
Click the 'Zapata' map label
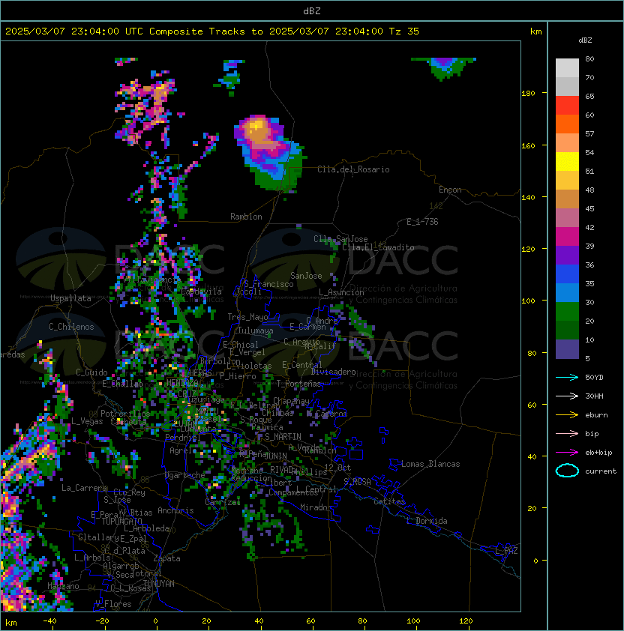point(166,558)
